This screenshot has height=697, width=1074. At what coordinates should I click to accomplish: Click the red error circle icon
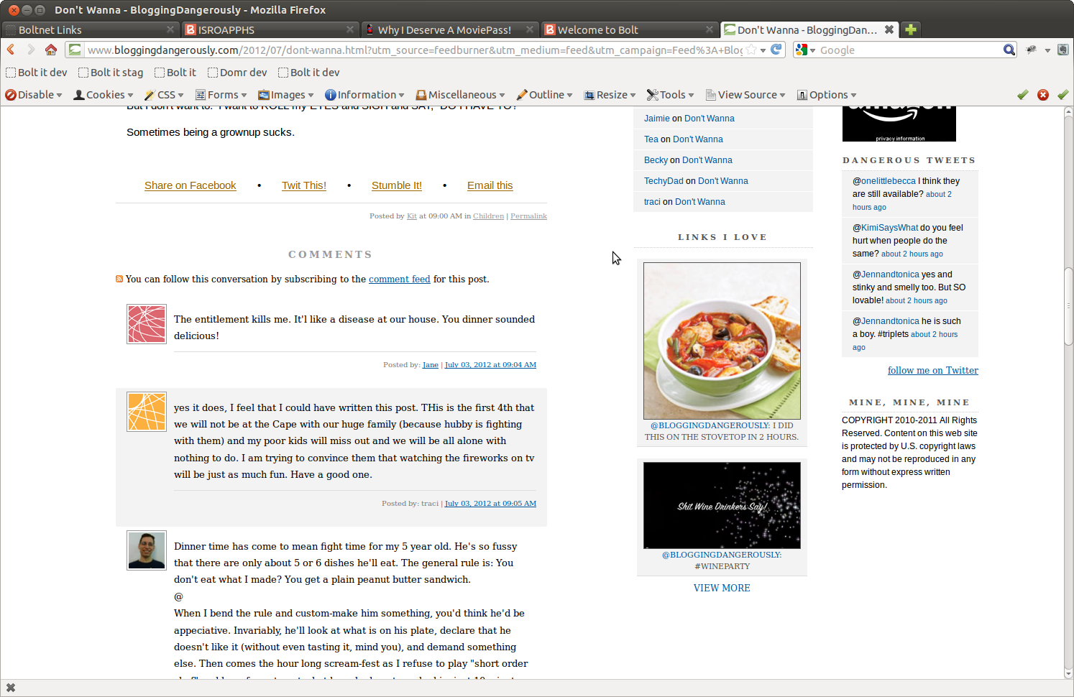[1043, 95]
